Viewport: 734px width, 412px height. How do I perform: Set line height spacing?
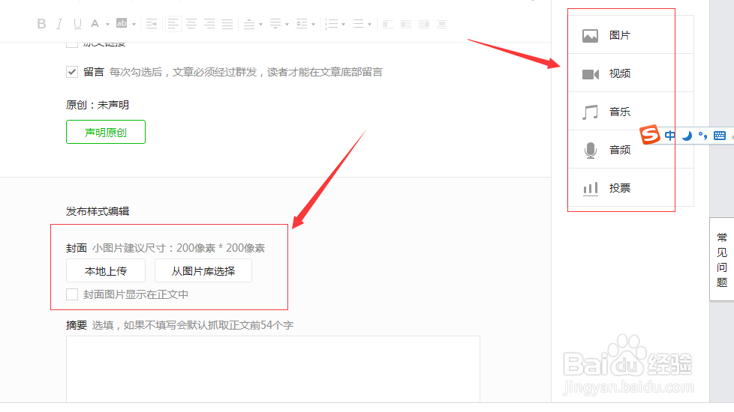[x=302, y=24]
